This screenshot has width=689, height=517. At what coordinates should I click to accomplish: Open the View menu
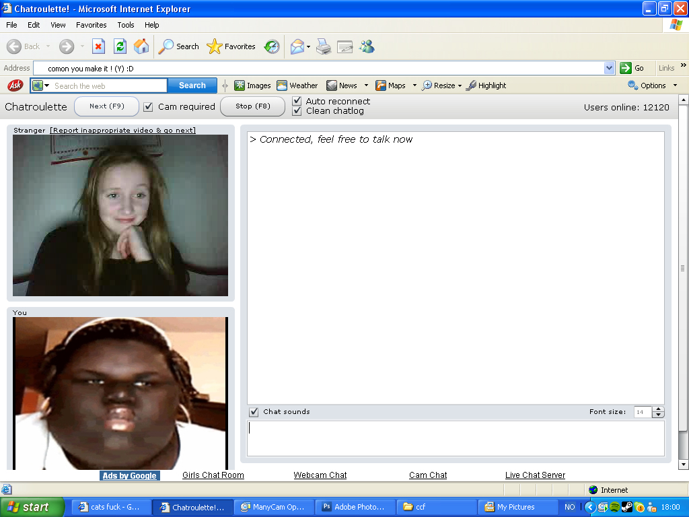coord(58,25)
